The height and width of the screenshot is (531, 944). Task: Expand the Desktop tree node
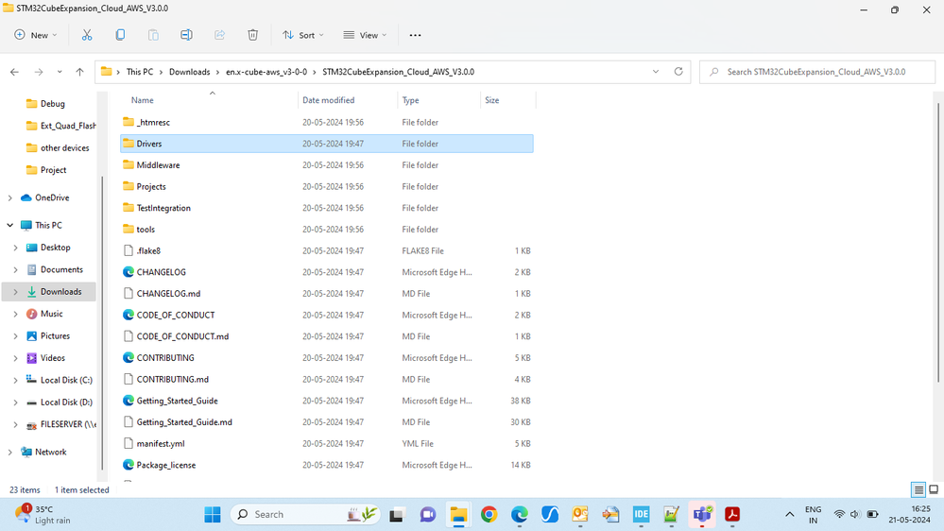point(16,248)
